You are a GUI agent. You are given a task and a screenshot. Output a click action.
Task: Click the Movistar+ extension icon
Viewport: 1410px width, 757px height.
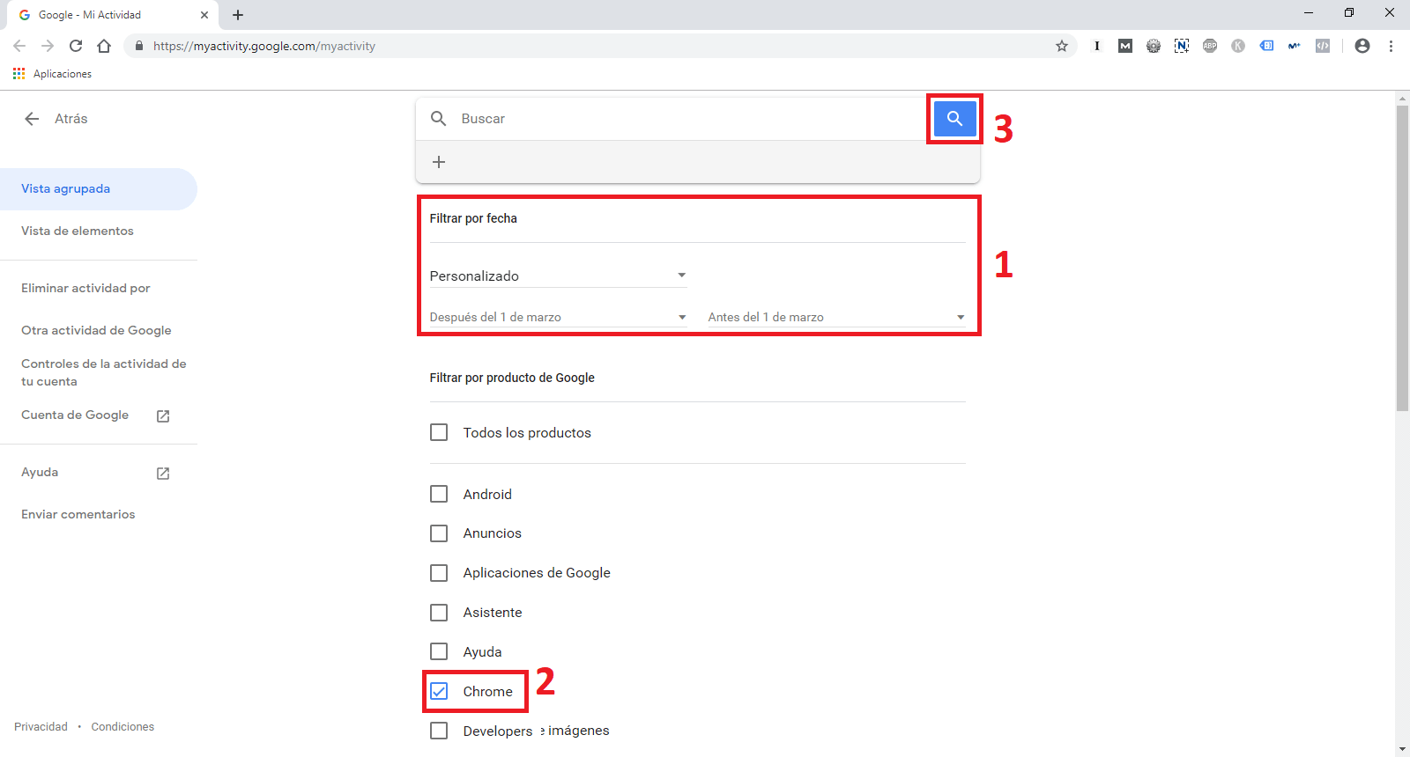[x=1295, y=46]
